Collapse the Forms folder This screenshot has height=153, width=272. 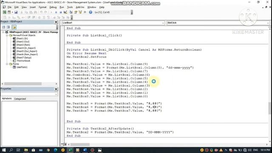7,64
